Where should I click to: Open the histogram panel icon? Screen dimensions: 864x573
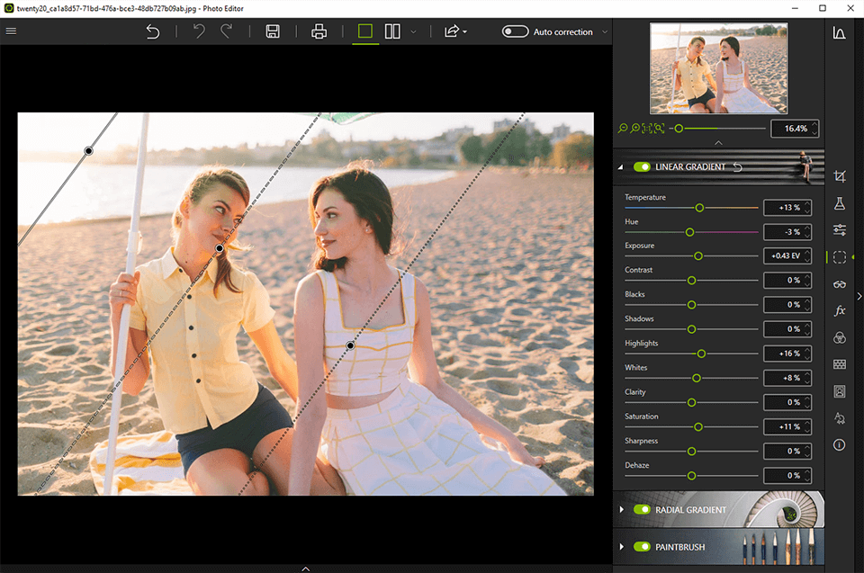839,33
